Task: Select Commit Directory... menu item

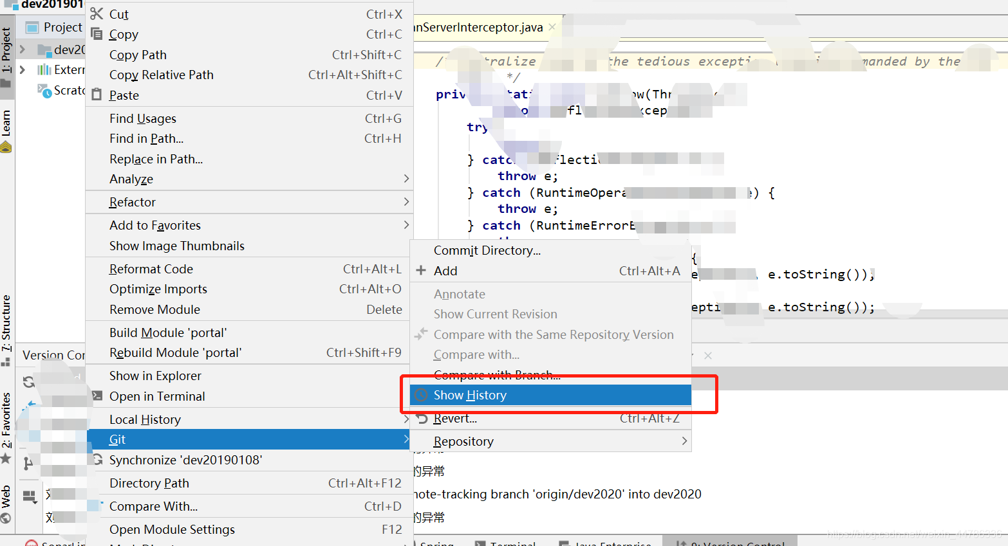Action: point(551,250)
